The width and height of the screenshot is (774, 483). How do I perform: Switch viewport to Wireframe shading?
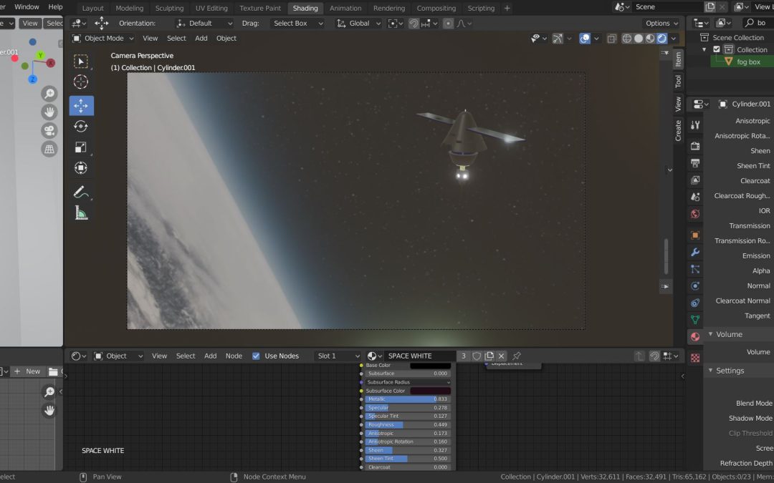click(x=627, y=39)
